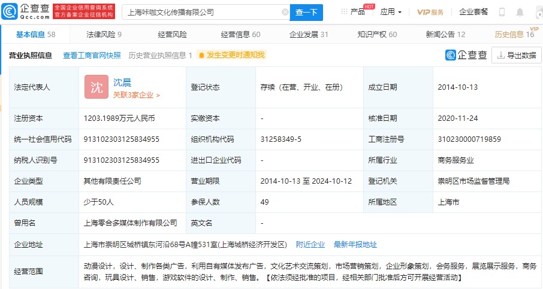543x289 pixels.
Task: Click the official credit system red banner
Action: coord(84,12)
